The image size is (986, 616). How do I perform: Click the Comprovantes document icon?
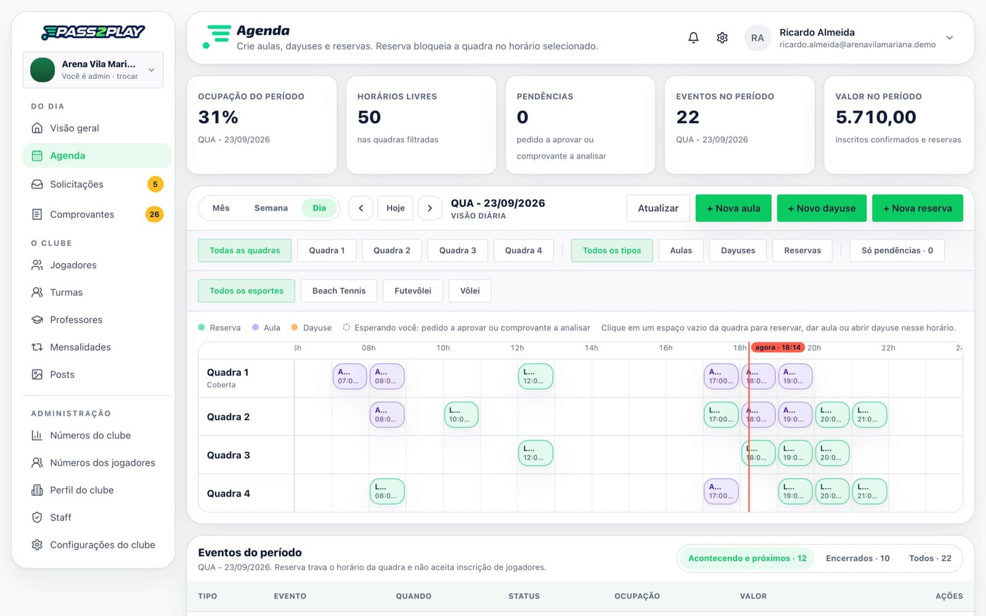pyautogui.click(x=37, y=214)
